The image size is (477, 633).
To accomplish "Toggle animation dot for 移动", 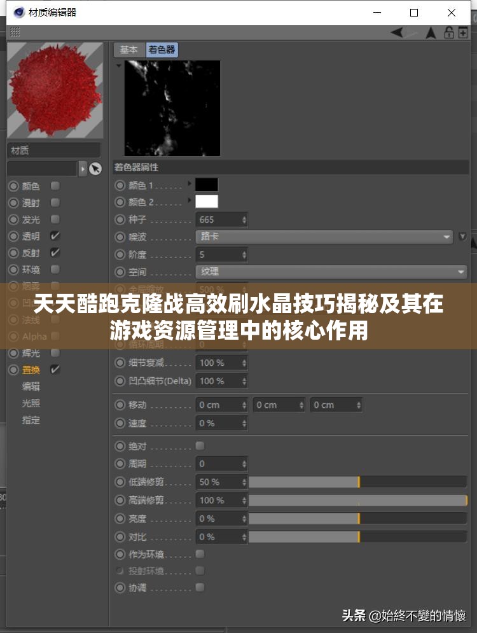I will pos(120,405).
